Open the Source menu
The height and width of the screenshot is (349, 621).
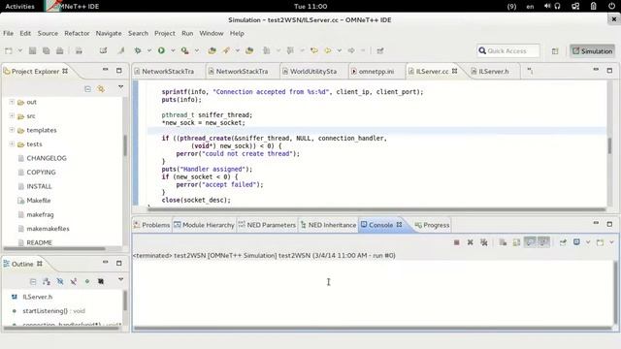click(48, 33)
